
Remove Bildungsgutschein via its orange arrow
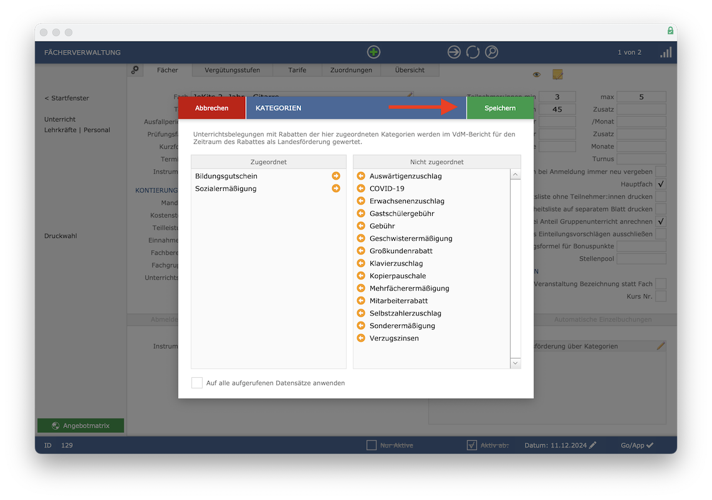coord(336,176)
